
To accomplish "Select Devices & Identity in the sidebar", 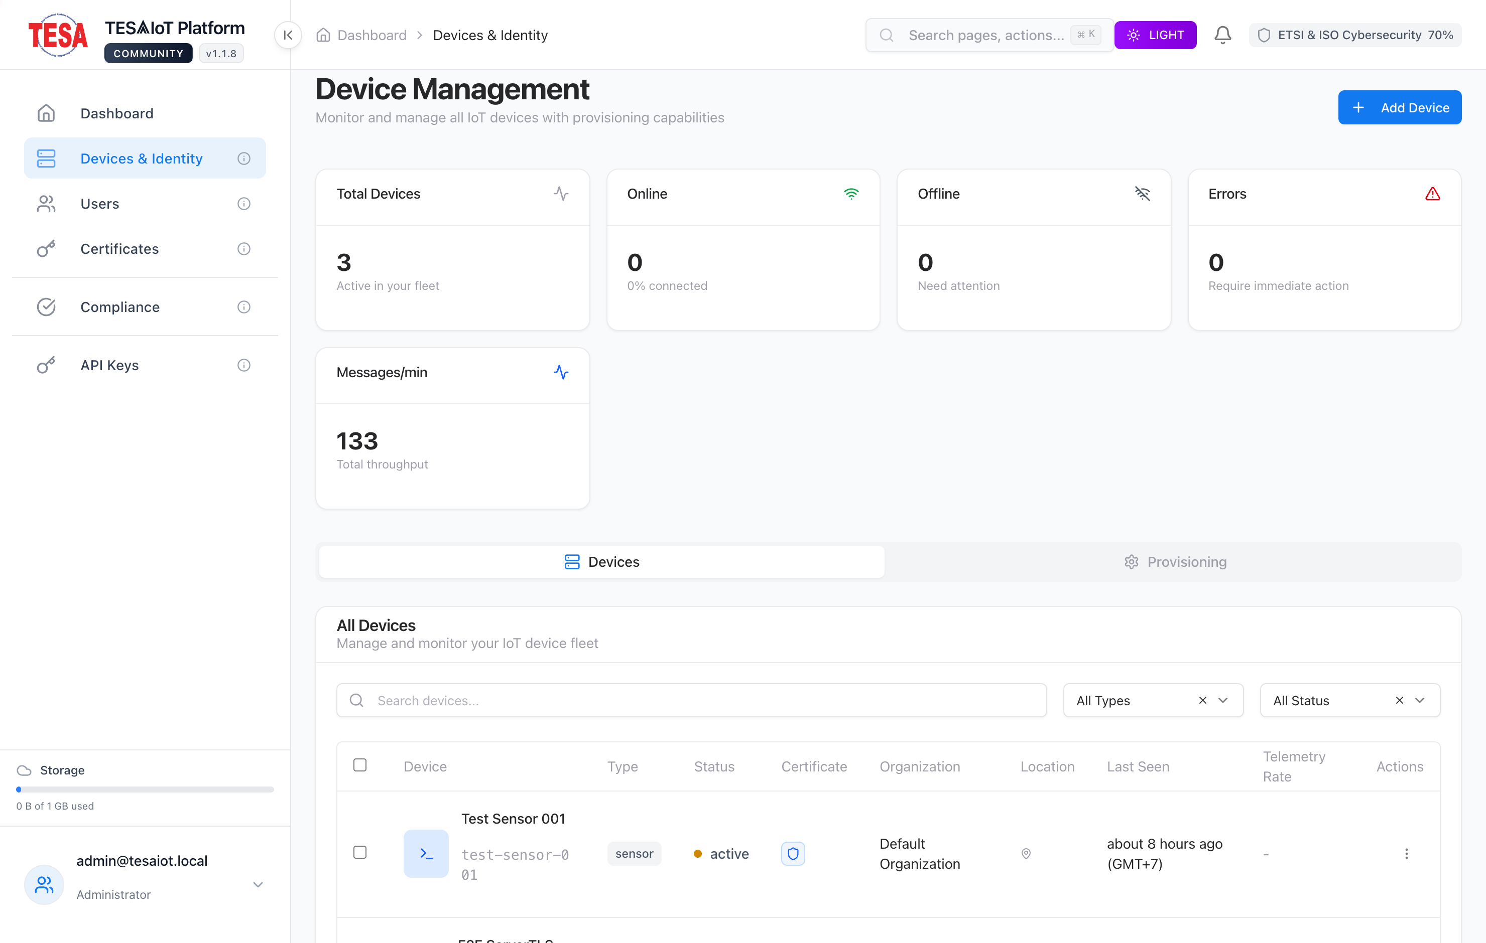I will (145, 159).
